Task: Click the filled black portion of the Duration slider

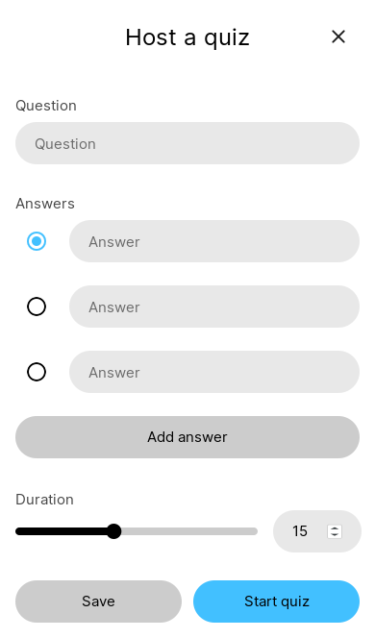Action: coord(62,531)
